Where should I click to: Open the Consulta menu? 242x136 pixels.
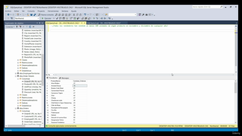(31, 11)
